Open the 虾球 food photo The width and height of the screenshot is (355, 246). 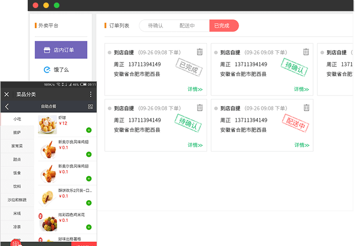coord(47,124)
